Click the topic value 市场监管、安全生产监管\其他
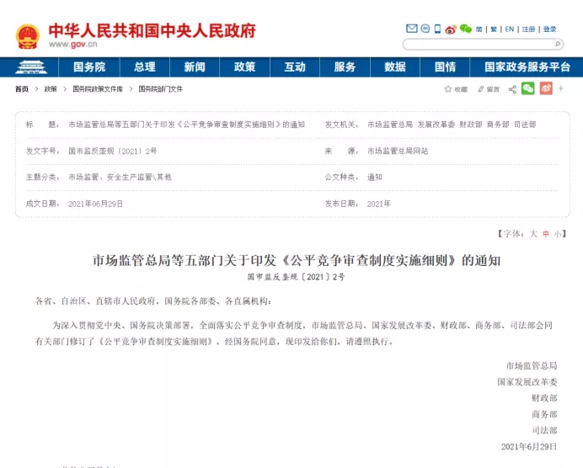 [x=120, y=177]
